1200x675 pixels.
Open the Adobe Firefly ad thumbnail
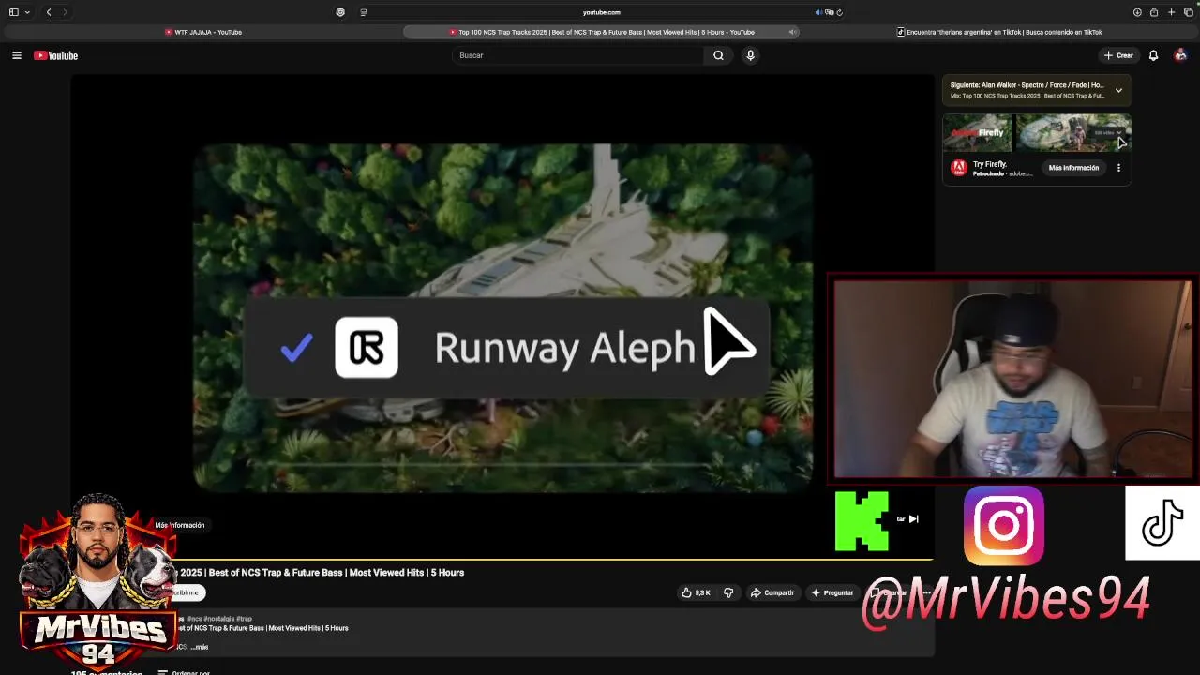coord(1036,133)
